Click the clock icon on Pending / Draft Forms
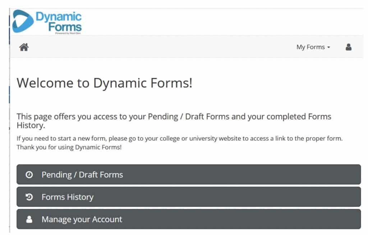368x235 pixels. point(29,175)
